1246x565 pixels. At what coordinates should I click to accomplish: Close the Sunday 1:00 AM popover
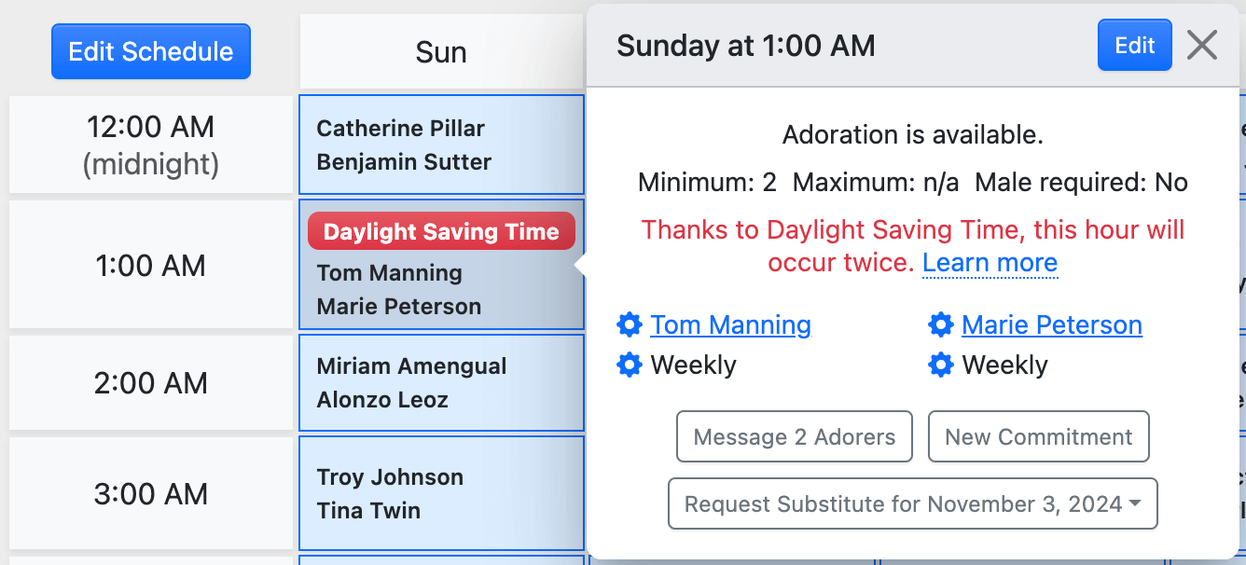1202,45
